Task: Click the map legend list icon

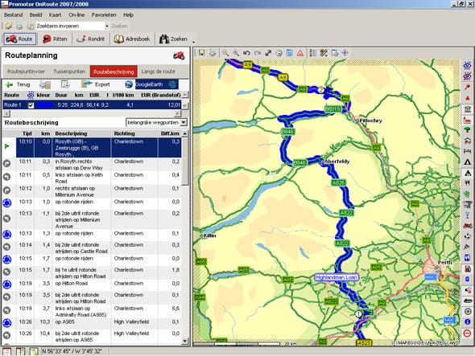Action: [313, 53]
